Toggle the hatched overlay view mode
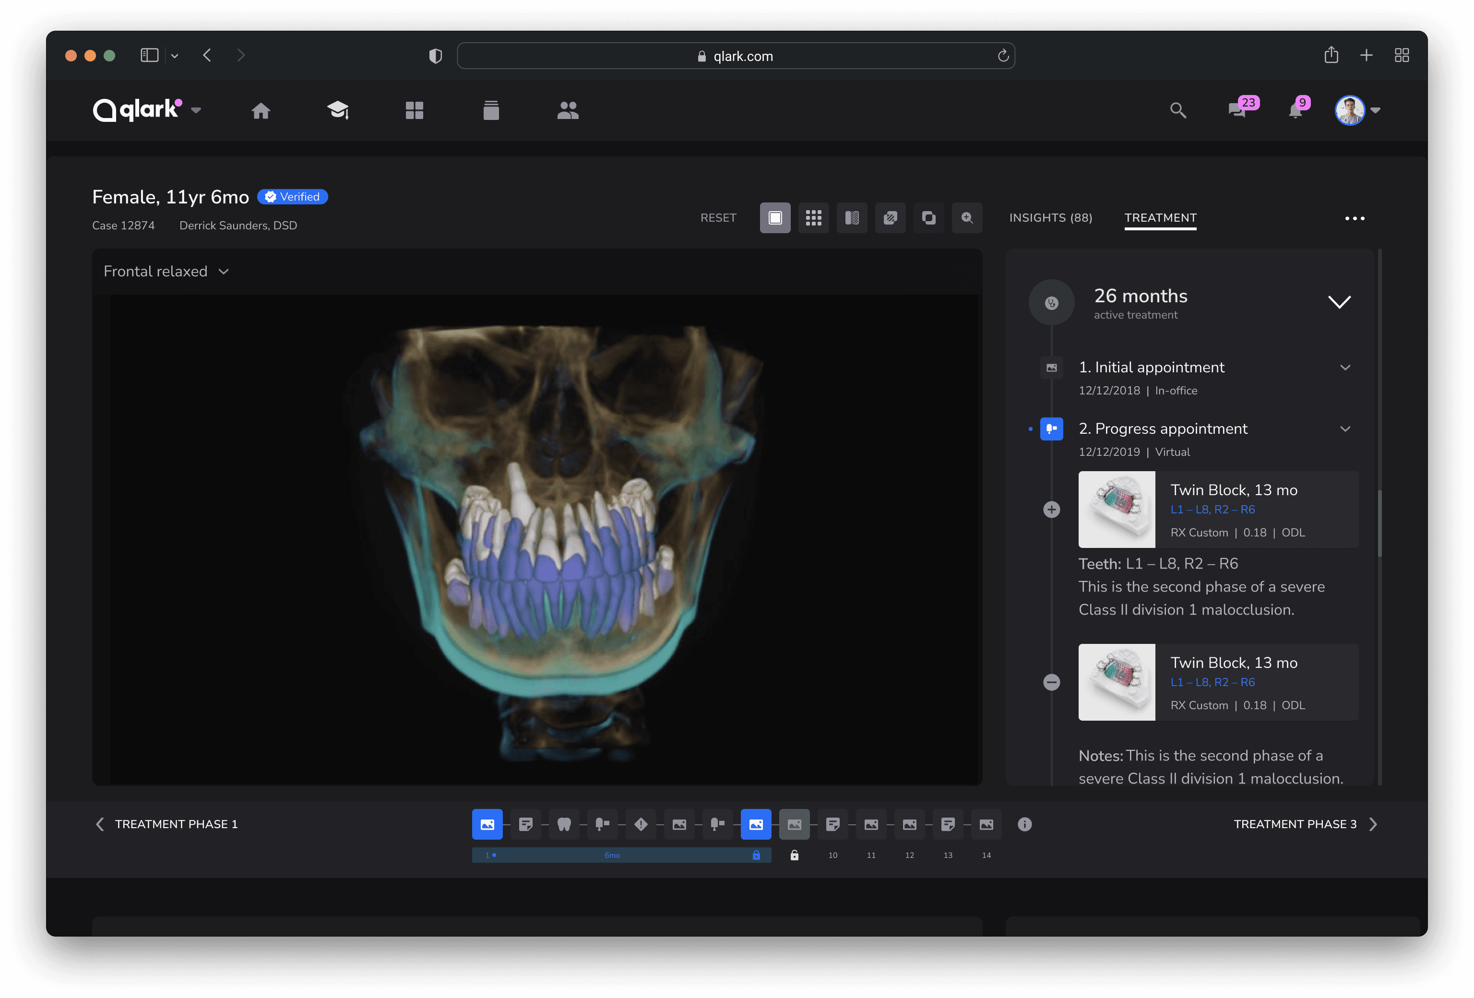1474x998 pixels. tap(891, 218)
